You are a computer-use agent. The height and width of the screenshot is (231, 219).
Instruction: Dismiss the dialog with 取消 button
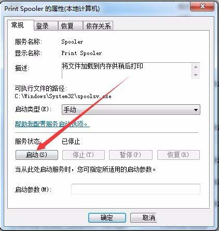tap(144, 218)
